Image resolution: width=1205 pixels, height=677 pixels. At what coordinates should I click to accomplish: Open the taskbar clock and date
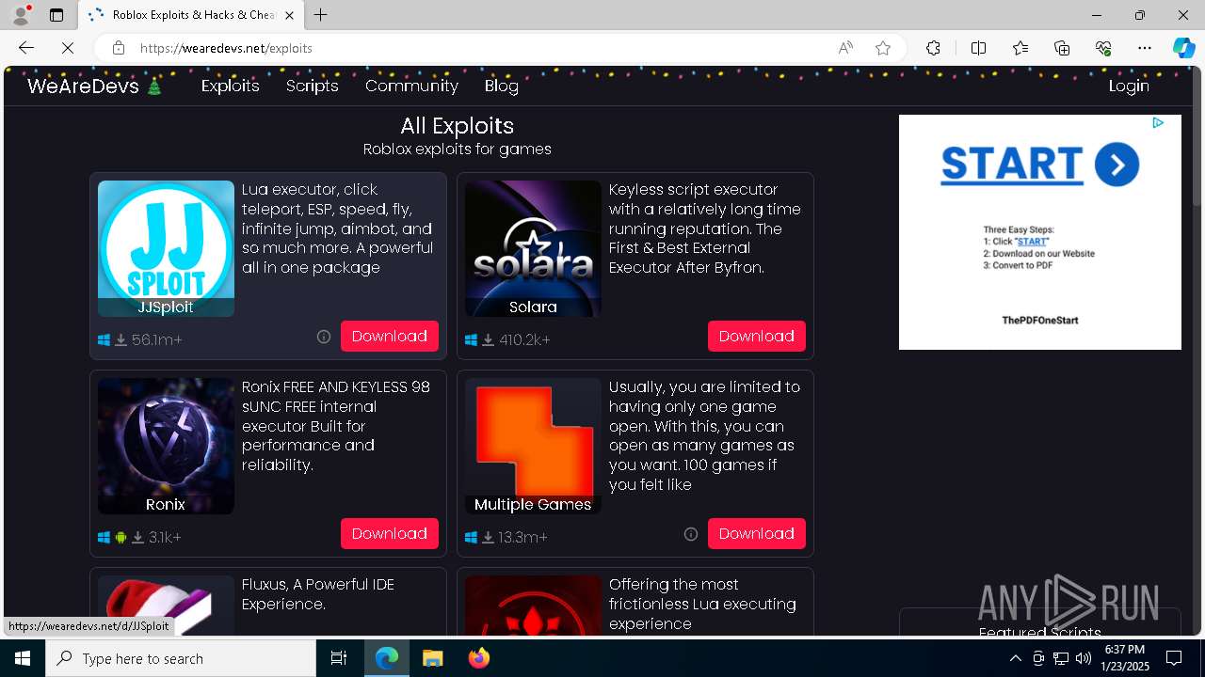pyautogui.click(x=1124, y=658)
